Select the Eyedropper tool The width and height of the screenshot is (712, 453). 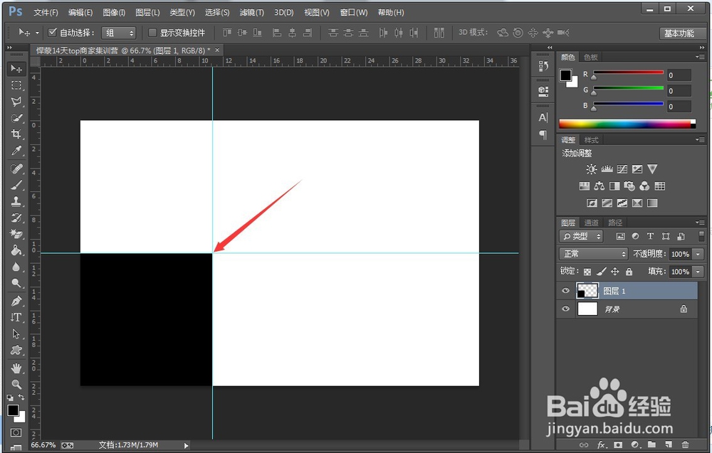(16, 151)
